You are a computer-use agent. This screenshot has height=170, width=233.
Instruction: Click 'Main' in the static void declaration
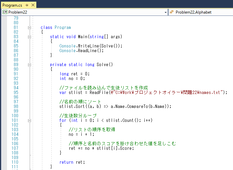pyautogui.click(x=83, y=37)
